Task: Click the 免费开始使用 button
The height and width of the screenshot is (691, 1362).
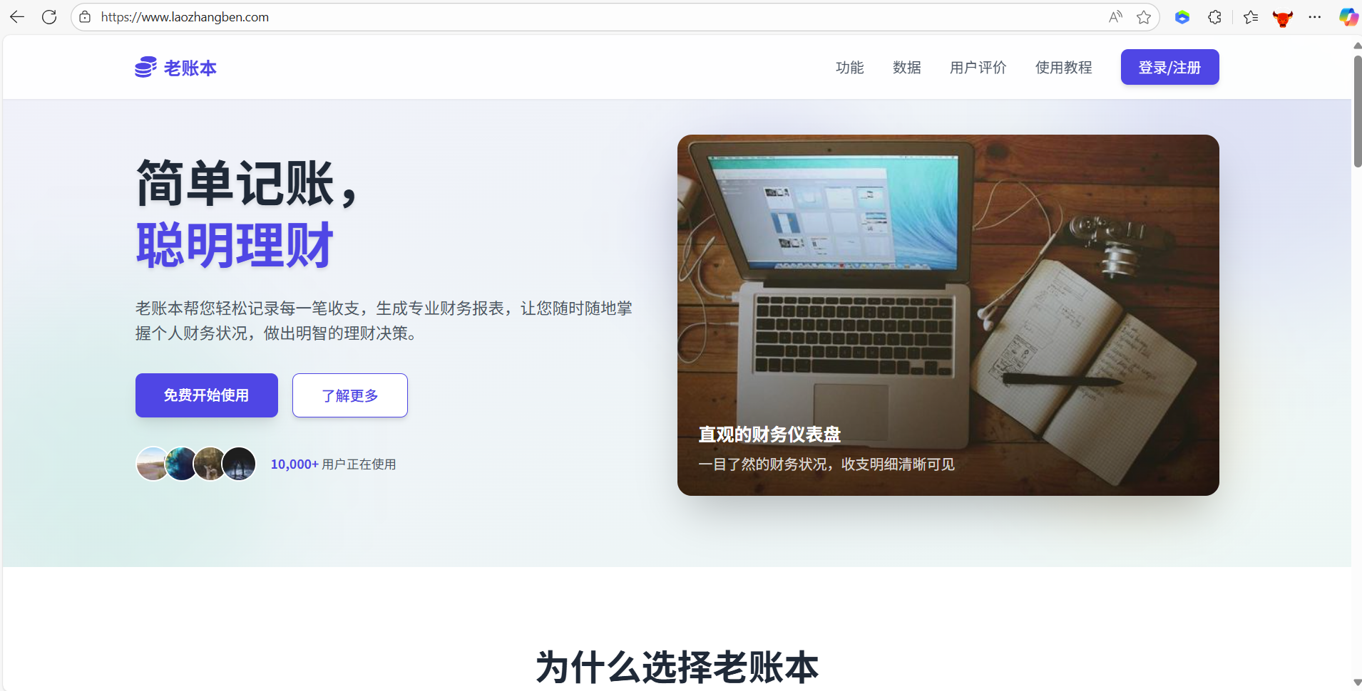Action: [x=207, y=395]
